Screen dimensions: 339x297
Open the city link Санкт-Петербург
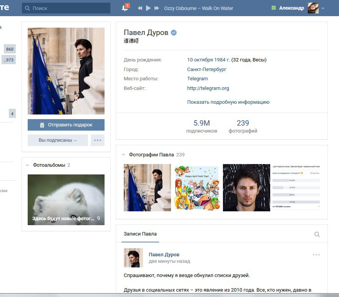(x=207, y=70)
